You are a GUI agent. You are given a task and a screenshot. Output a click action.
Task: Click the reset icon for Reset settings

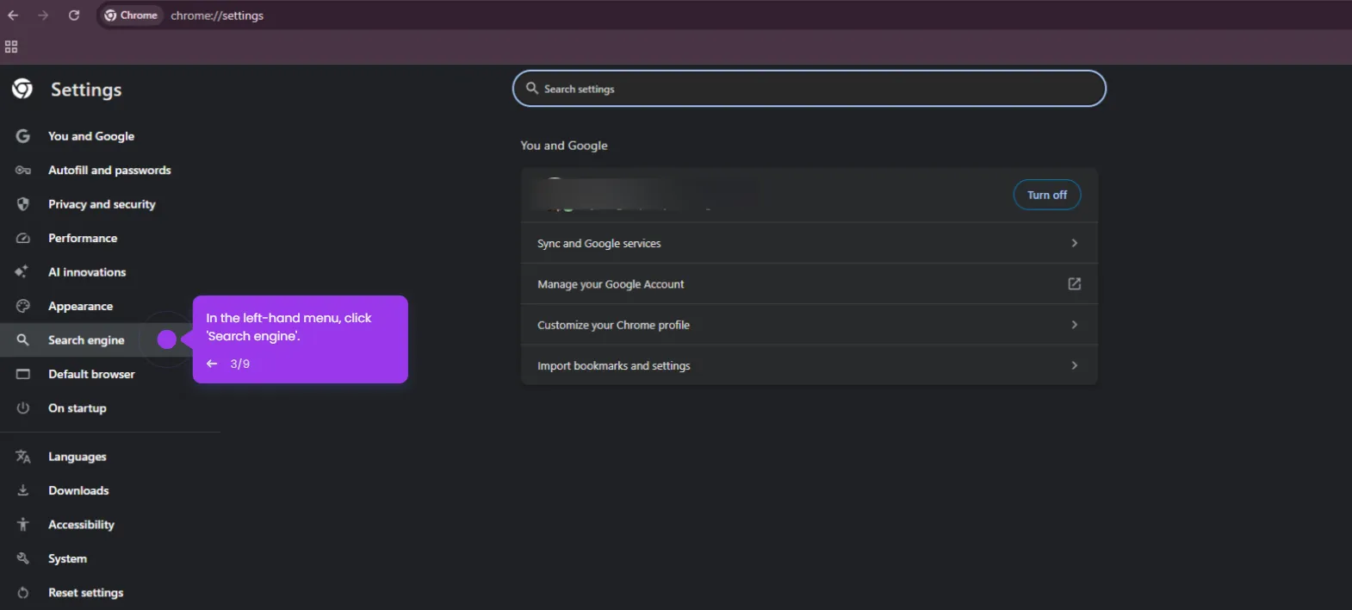23,593
